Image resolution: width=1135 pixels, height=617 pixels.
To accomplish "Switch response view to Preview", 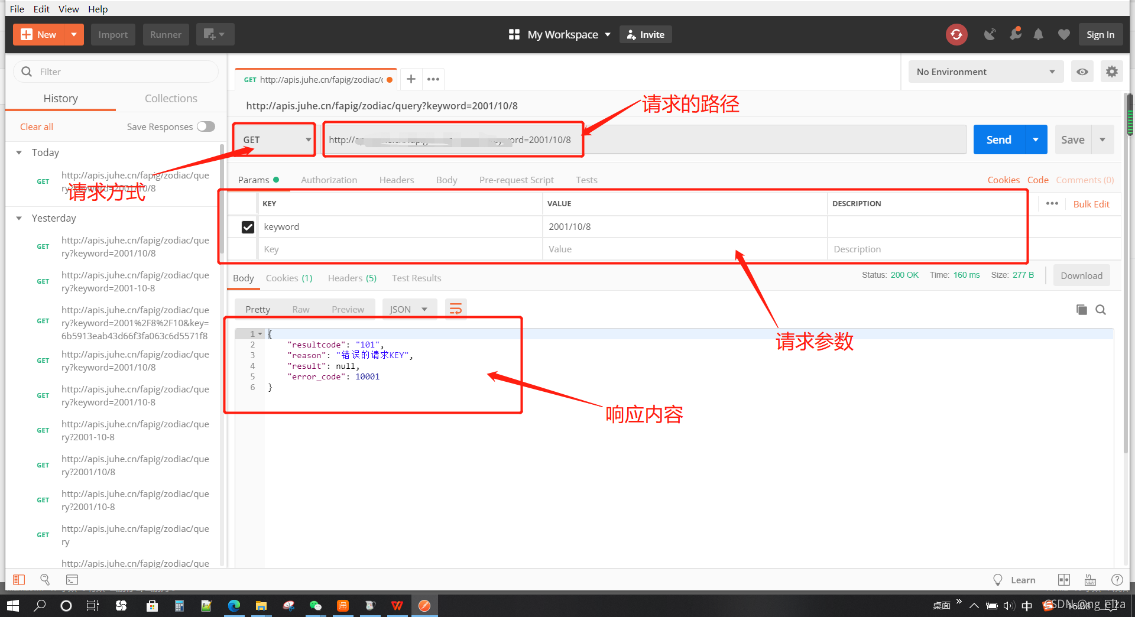I will pyautogui.click(x=348, y=309).
